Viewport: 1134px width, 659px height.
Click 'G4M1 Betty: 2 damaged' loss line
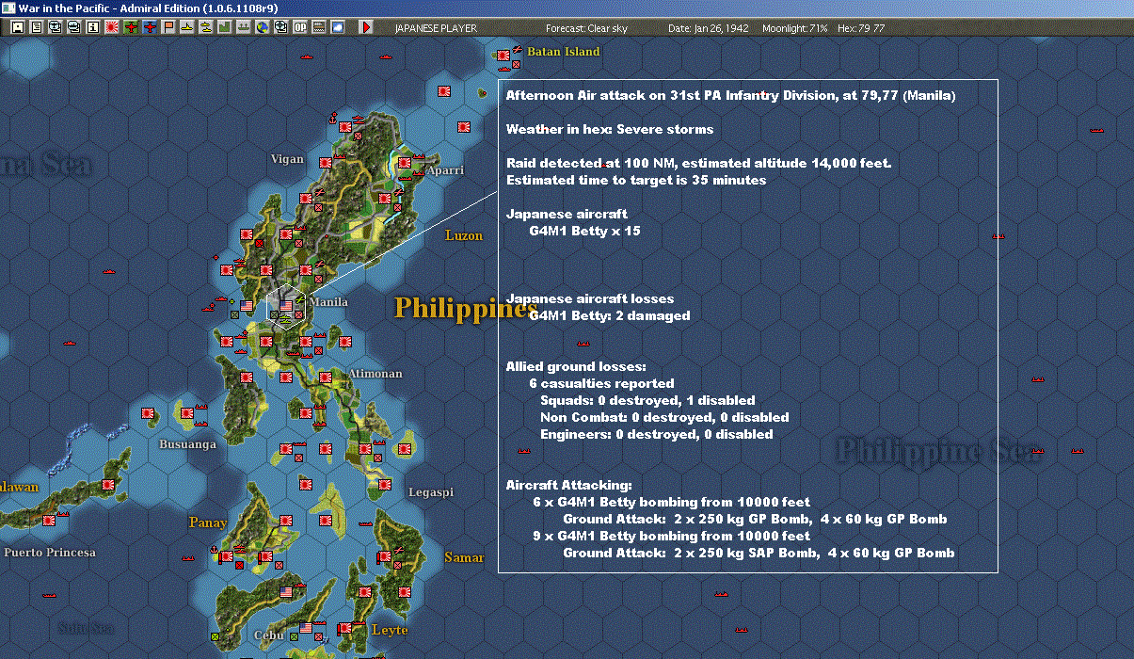pos(610,315)
